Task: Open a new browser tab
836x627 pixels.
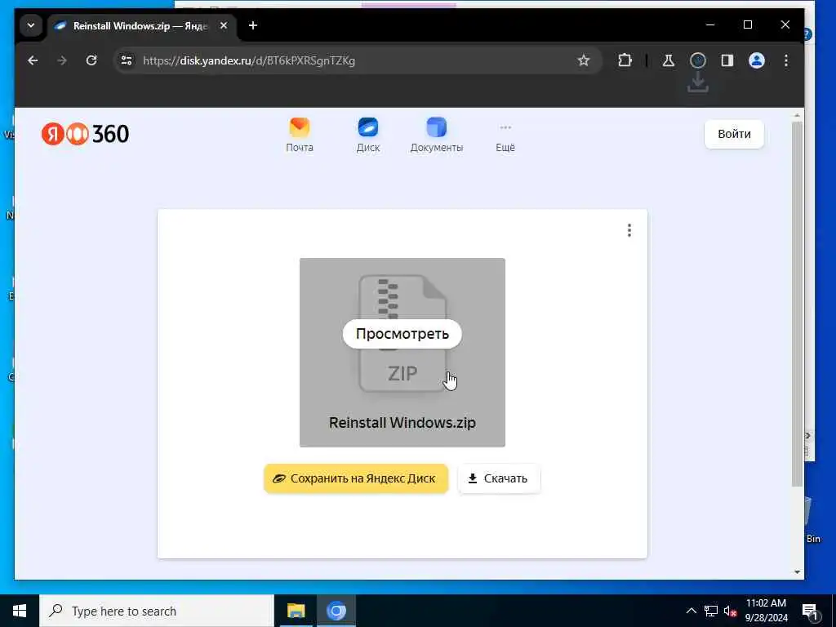Action: [x=253, y=25]
